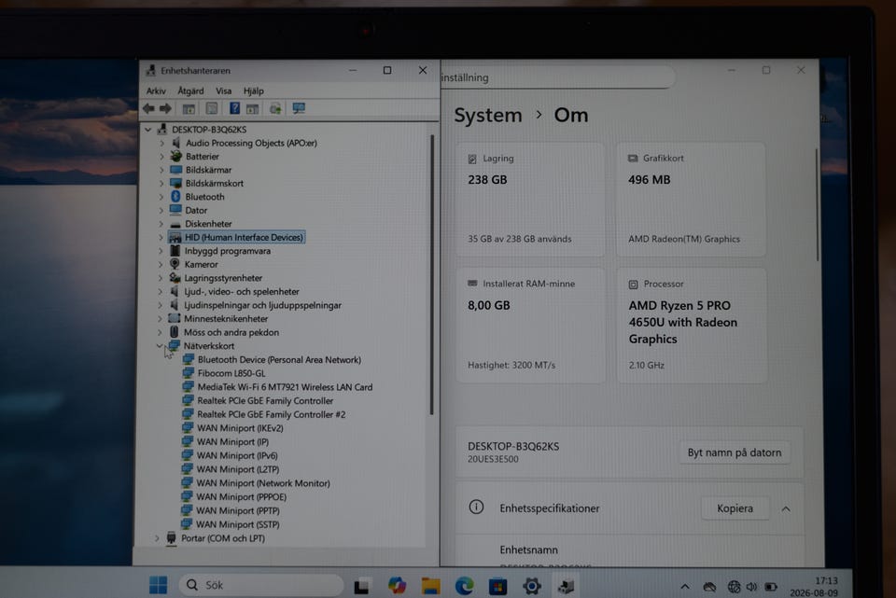Viewport: 896px width, 598px height.
Task: Open Microsoft Edge from the taskbar
Action: point(464,586)
